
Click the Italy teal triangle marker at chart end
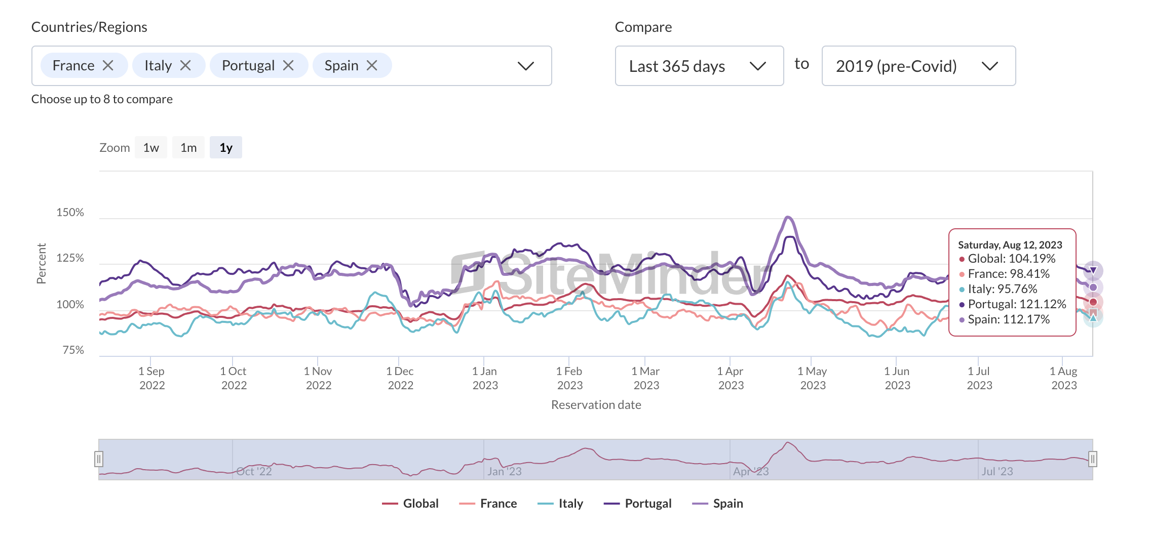coord(1093,318)
